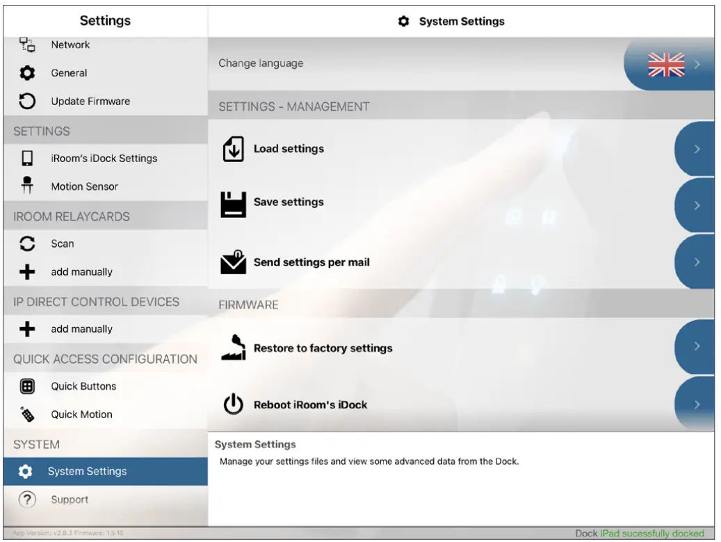Click Send settings per mail
Screen dimensions: 721x542
point(313,262)
